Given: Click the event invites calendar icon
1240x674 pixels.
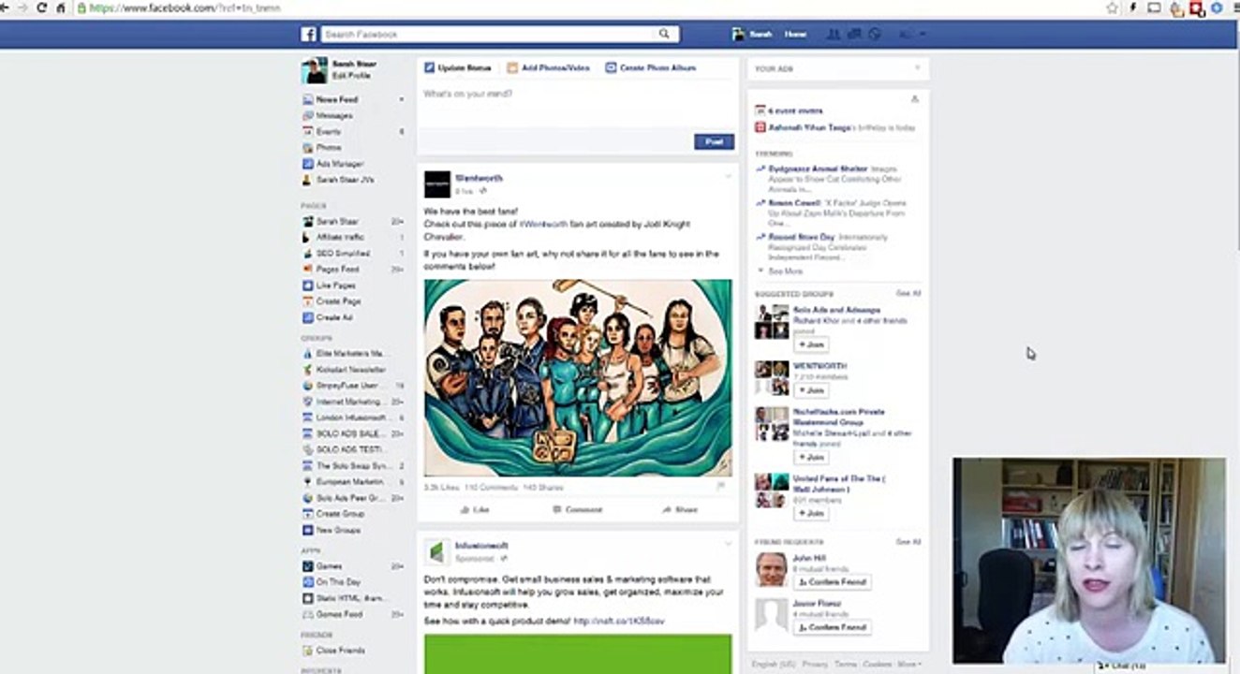Looking at the screenshot, I should [x=760, y=110].
